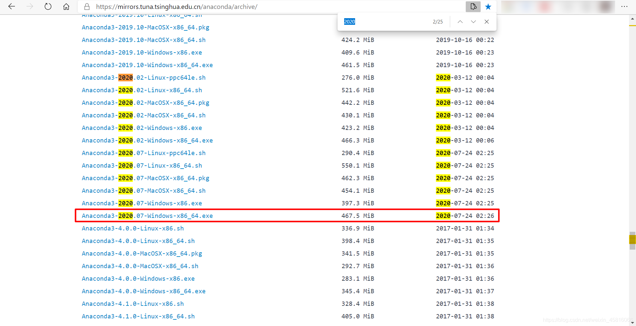Download Anaconda3-2020.02-Windows-x86_64.exe
Screen dimensions: 636x326
tap(147, 141)
